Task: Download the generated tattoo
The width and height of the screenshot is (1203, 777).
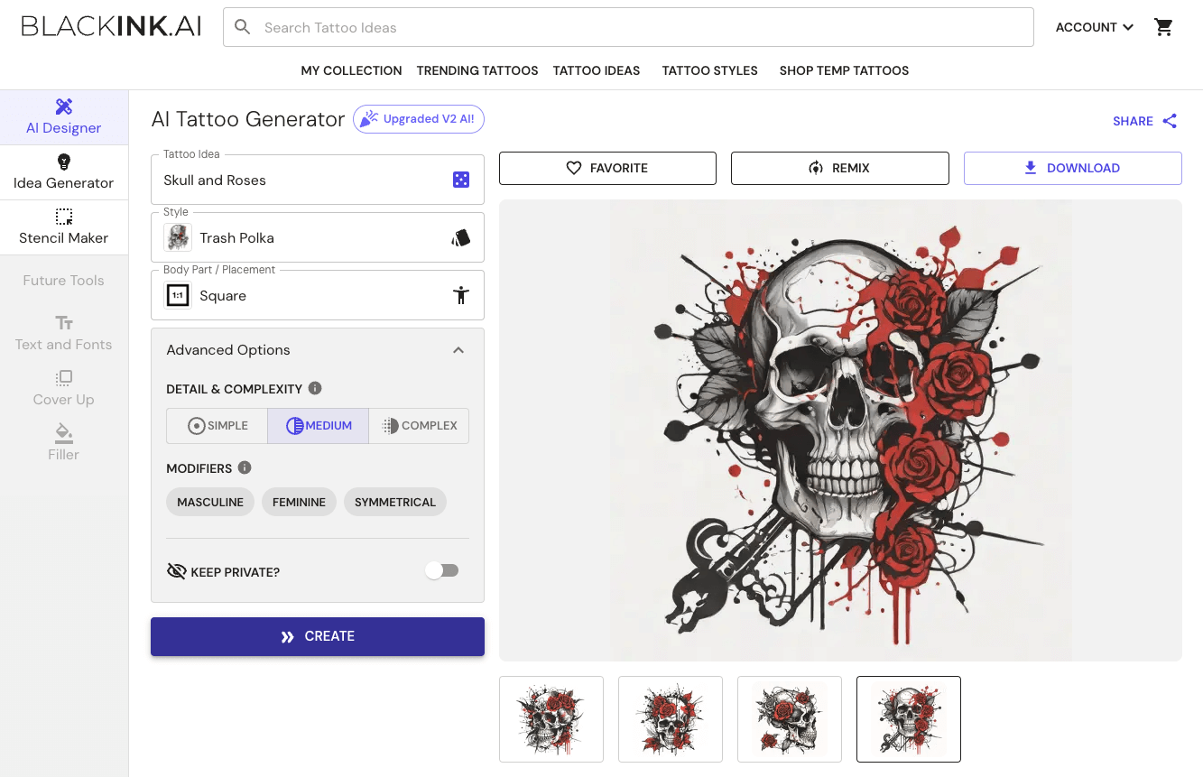Action: 1072,168
